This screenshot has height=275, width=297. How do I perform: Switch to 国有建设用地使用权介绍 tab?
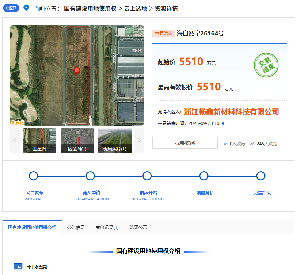click(x=32, y=227)
